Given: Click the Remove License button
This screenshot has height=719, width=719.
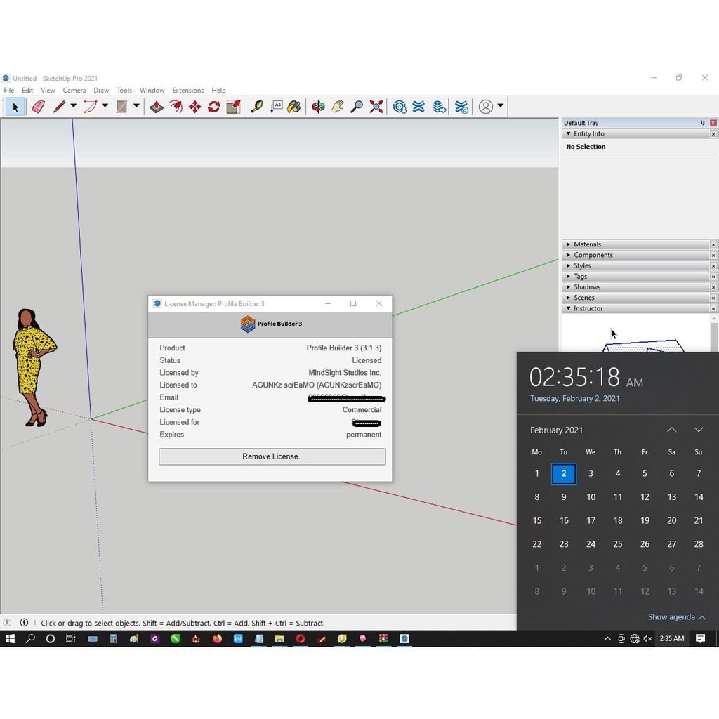Looking at the screenshot, I should pos(272,456).
